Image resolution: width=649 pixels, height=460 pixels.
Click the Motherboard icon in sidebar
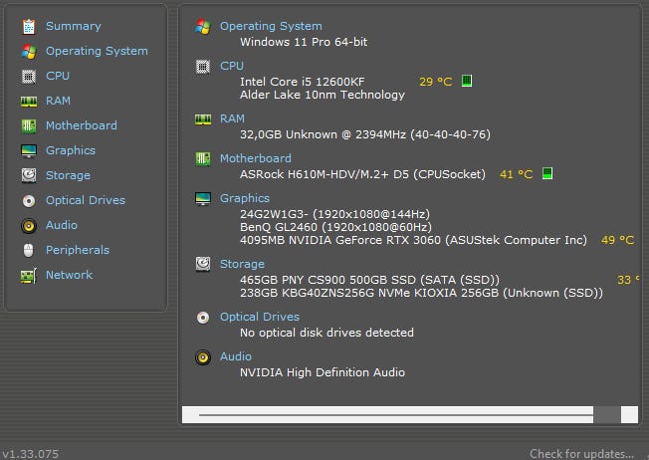tap(29, 125)
